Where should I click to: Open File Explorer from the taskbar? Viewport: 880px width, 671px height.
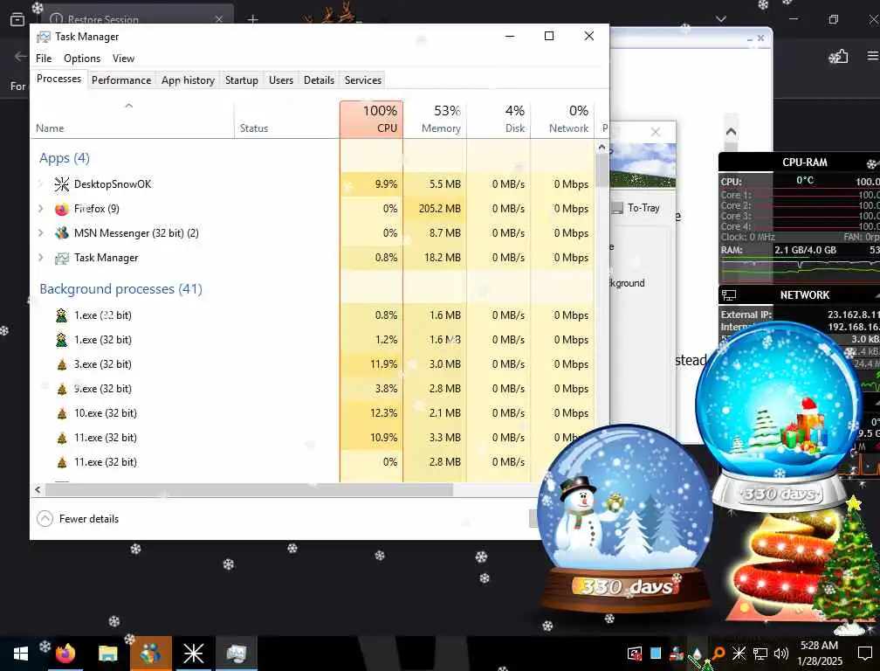click(107, 654)
